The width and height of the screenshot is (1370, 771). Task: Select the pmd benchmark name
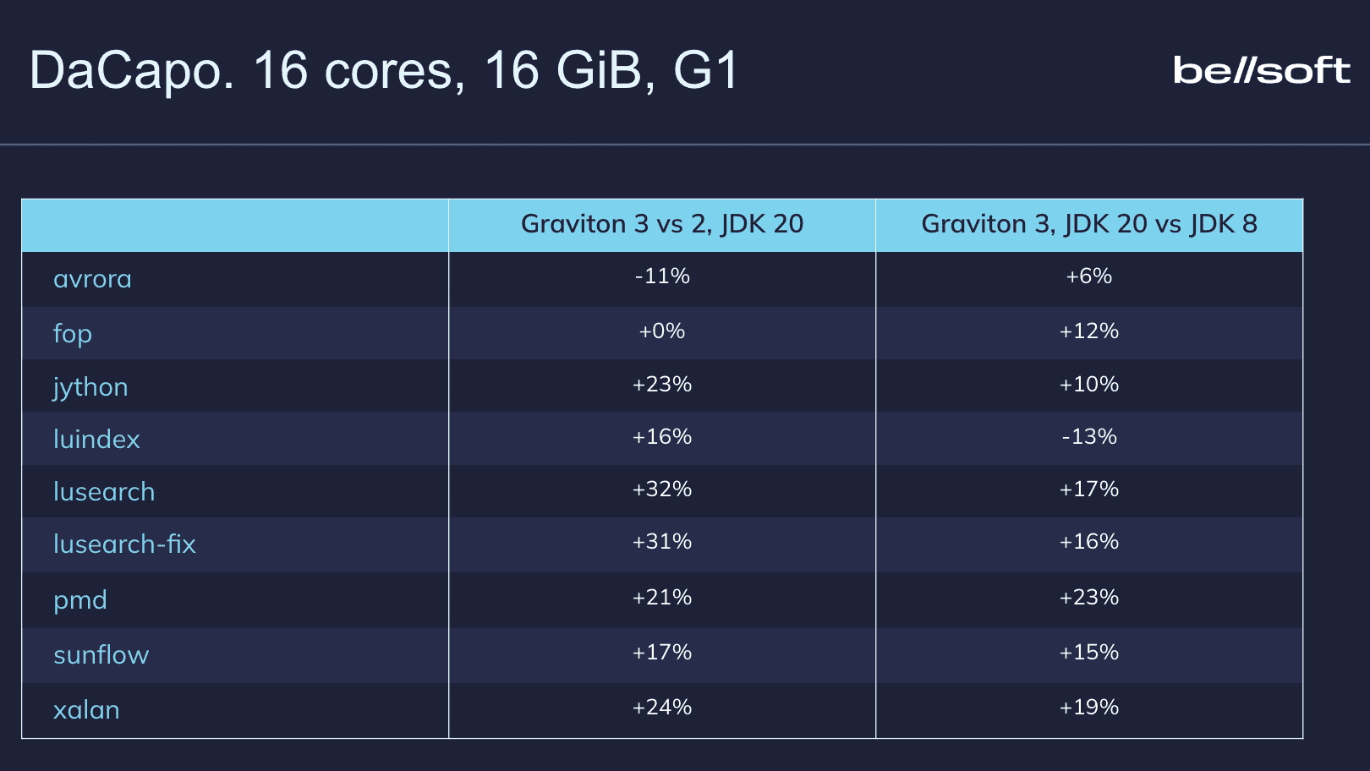[x=80, y=600]
